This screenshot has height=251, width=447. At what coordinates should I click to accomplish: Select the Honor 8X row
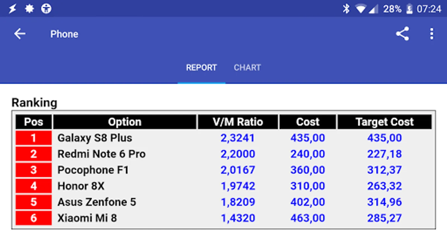click(223, 186)
